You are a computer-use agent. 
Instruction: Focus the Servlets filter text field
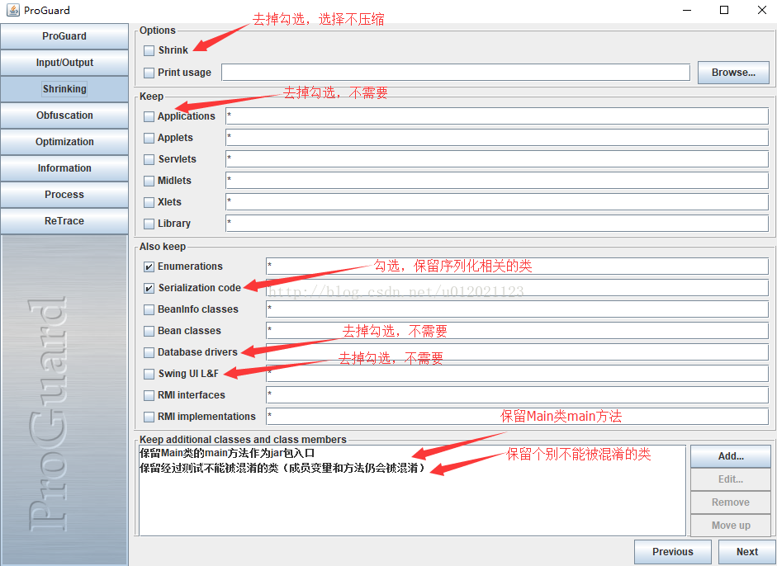(x=497, y=159)
